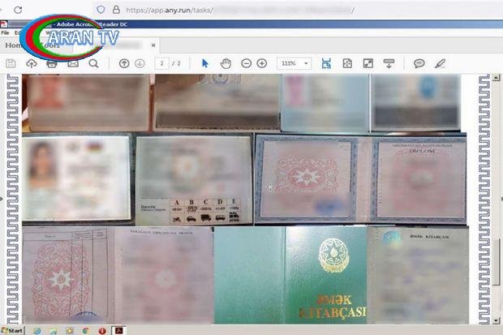Add a comment sticky note
This screenshot has width=503, height=335.
419,63
